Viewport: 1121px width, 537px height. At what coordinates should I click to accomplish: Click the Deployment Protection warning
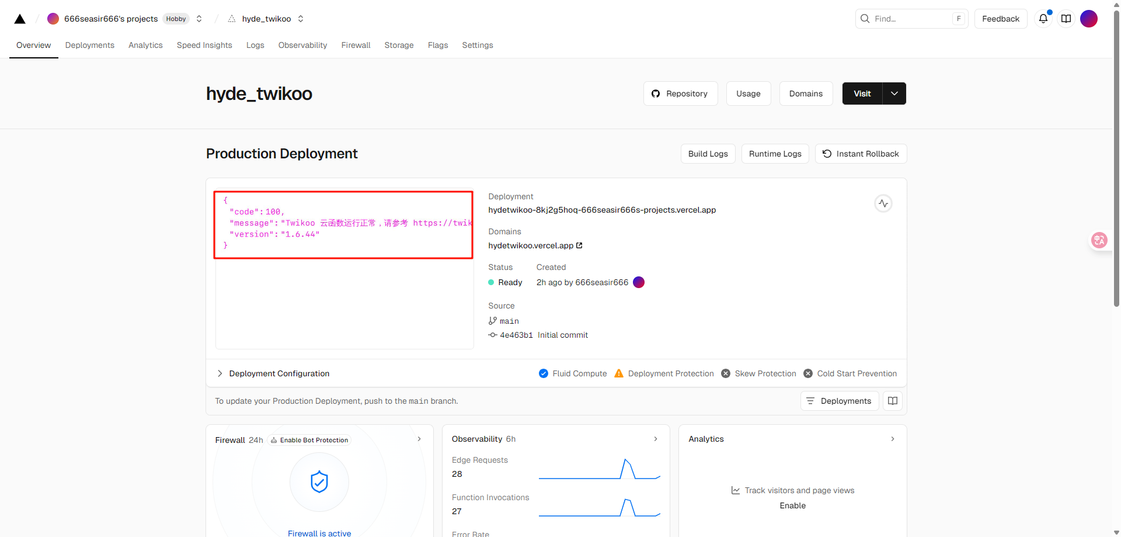[x=664, y=373]
